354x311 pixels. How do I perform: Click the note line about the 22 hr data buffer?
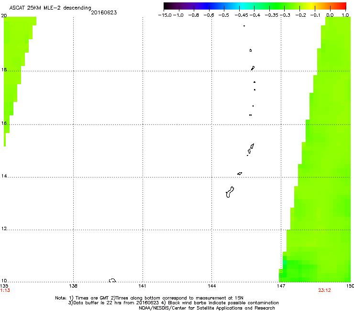click(173, 303)
